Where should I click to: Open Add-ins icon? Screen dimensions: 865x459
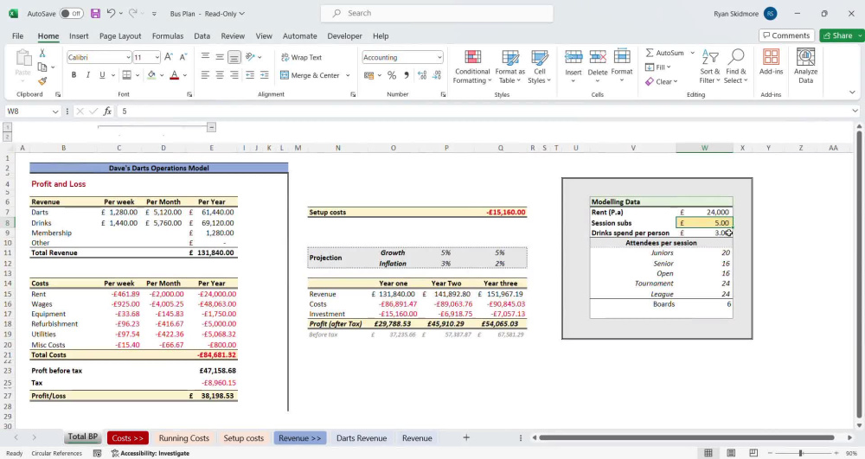[772, 61]
